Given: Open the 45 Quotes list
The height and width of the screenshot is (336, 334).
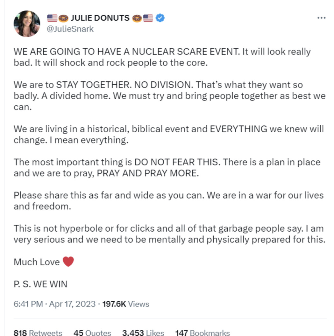Looking at the screenshot, I should (x=92, y=332).
